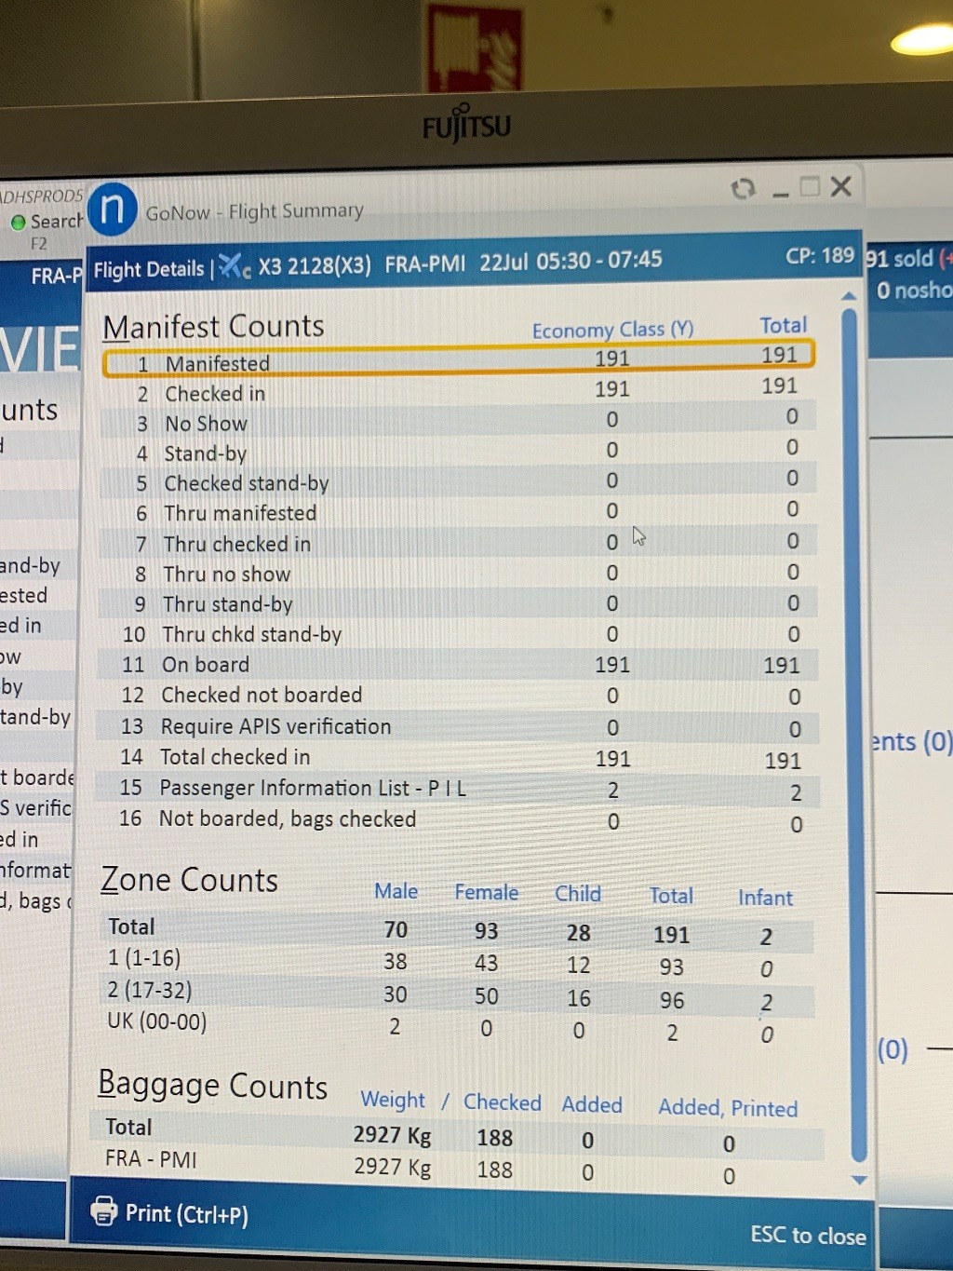Click the Economy Class (Y) column header
Image resolution: width=953 pixels, height=1271 pixels.
(612, 330)
